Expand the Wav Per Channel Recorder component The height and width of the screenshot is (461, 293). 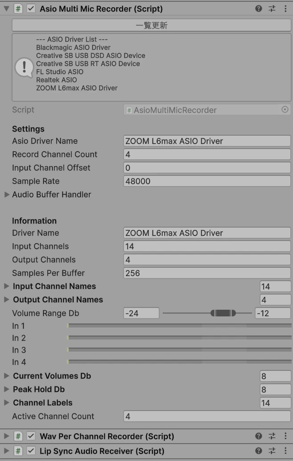click(x=6, y=436)
